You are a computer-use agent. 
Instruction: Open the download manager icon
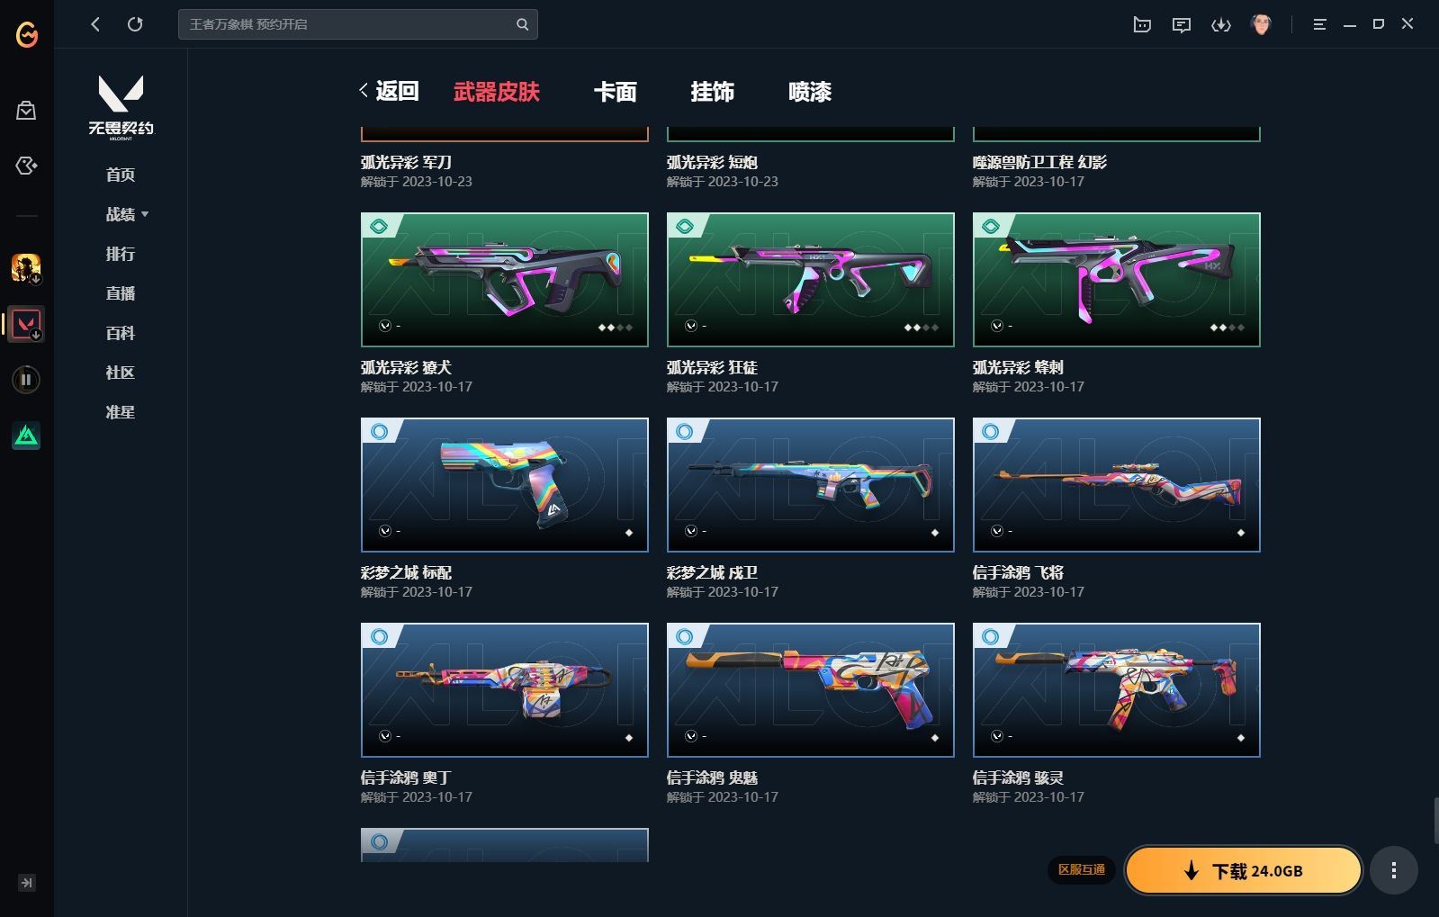click(1221, 24)
